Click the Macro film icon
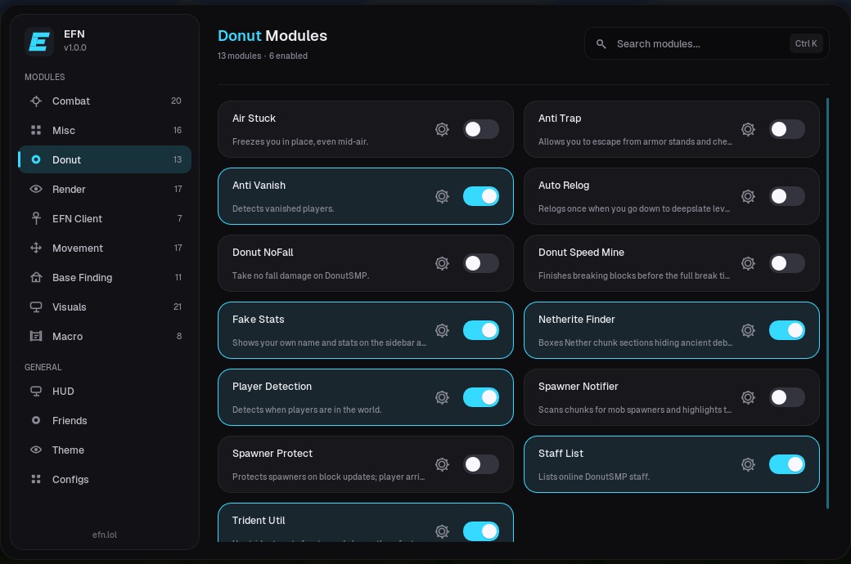This screenshot has width=851, height=564. click(36, 336)
